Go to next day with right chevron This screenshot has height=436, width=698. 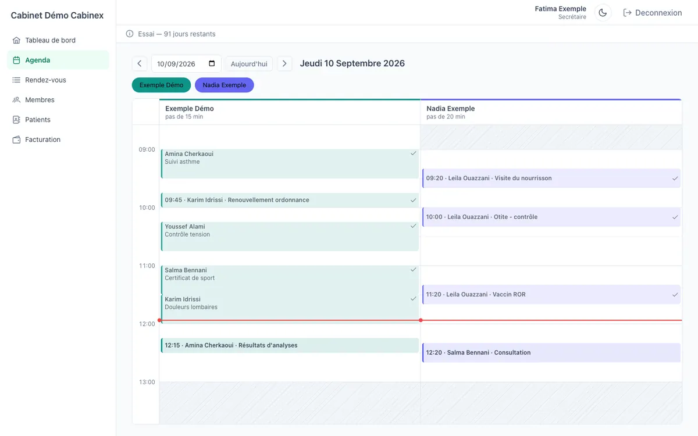(284, 63)
